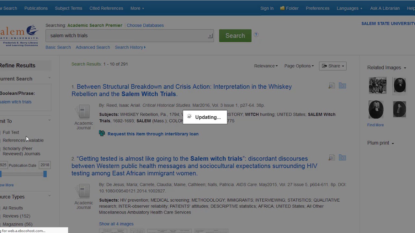Open the Share dropdown button

pyautogui.click(x=333, y=66)
